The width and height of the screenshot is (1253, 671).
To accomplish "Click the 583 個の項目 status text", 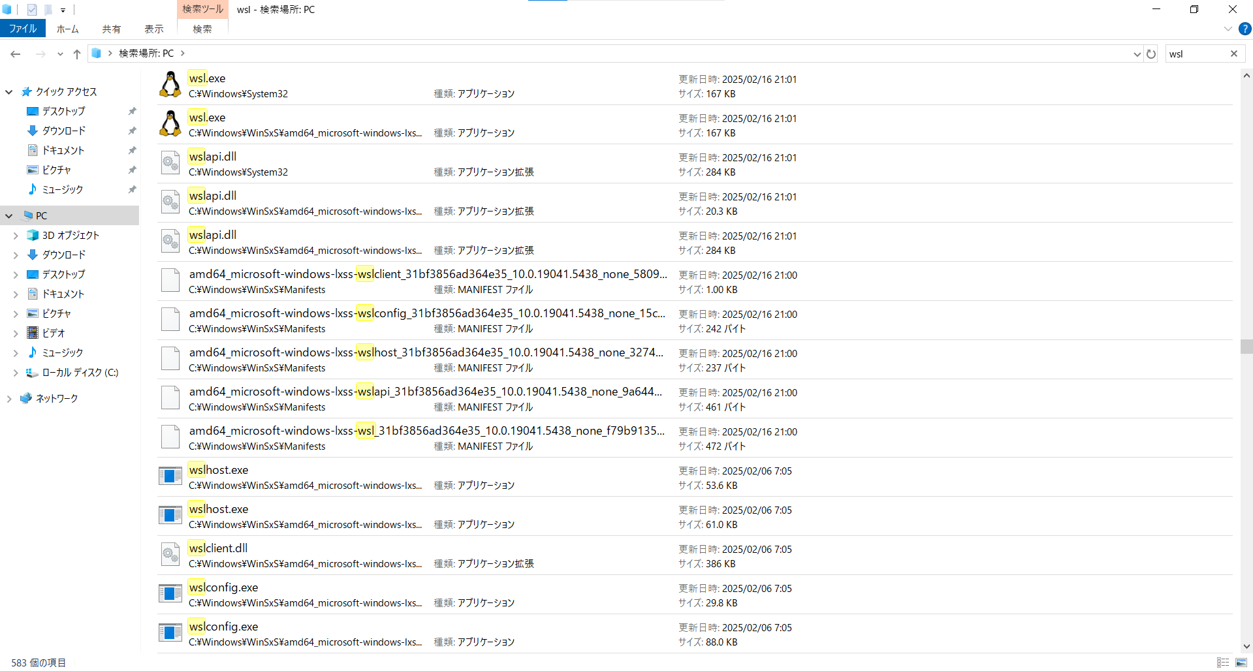I will [39, 663].
